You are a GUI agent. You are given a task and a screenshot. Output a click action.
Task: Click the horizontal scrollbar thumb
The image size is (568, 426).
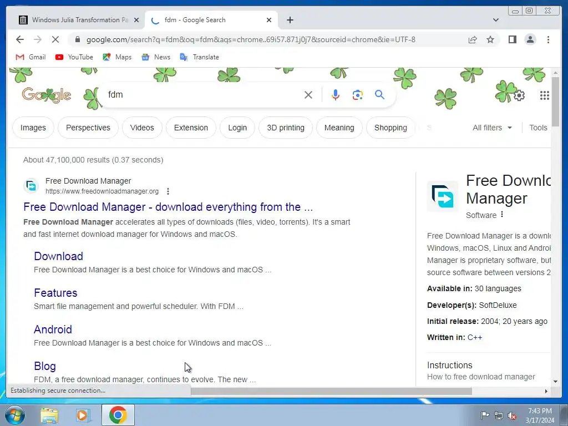pos(332,391)
